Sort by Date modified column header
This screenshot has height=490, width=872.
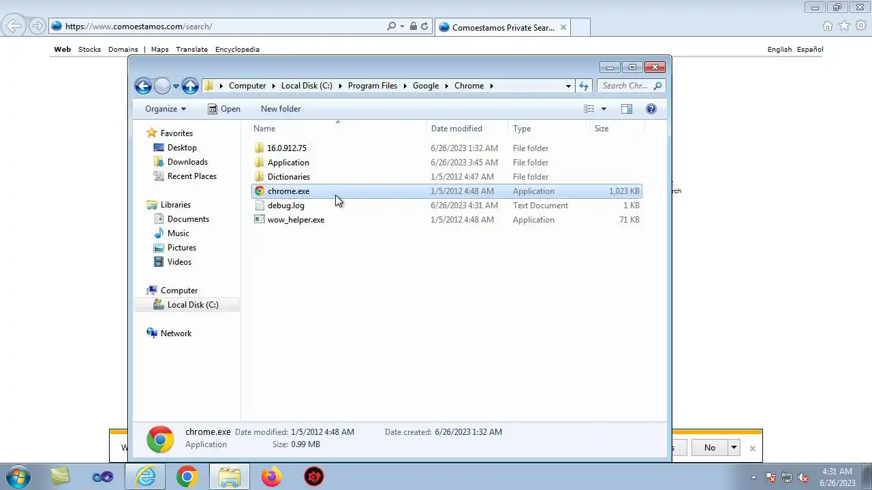(468, 129)
